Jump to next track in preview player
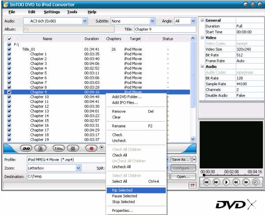The image size is (265, 215). (x=216, y=182)
